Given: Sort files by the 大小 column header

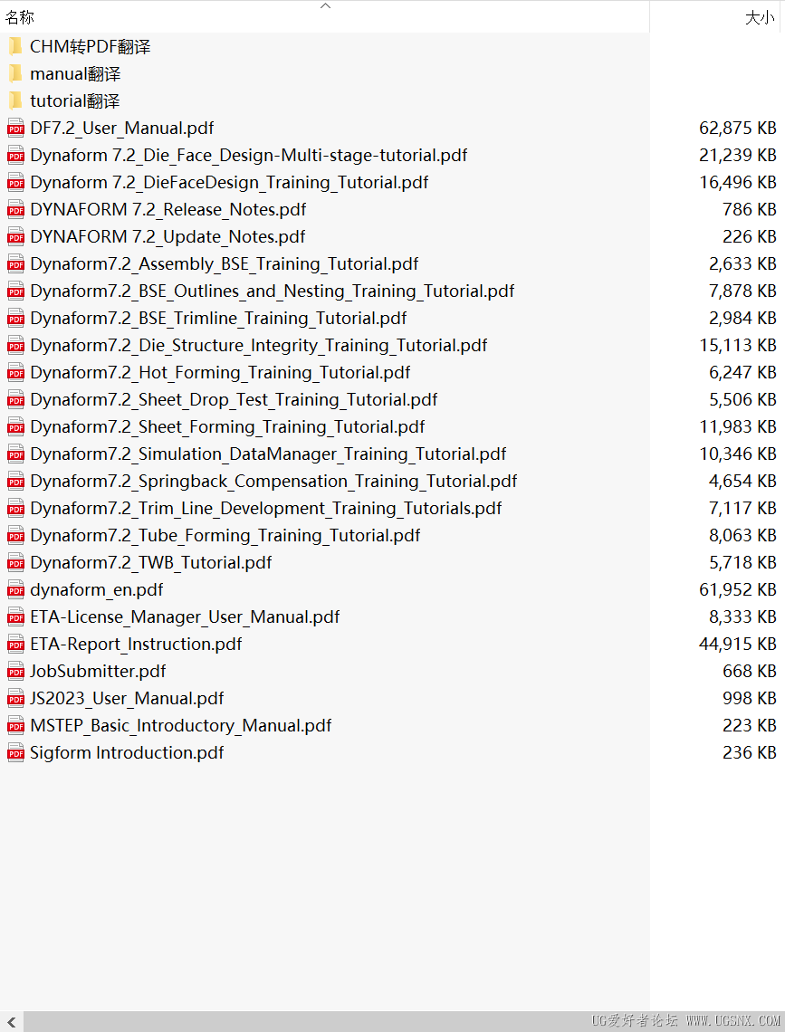Looking at the screenshot, I should coord(760,17).
